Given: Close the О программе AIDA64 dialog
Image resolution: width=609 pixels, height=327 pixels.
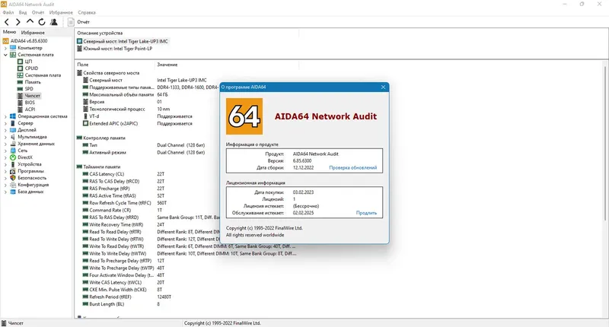Looking at the screenshot, I should pyautogui.click(x=383, y=87).
